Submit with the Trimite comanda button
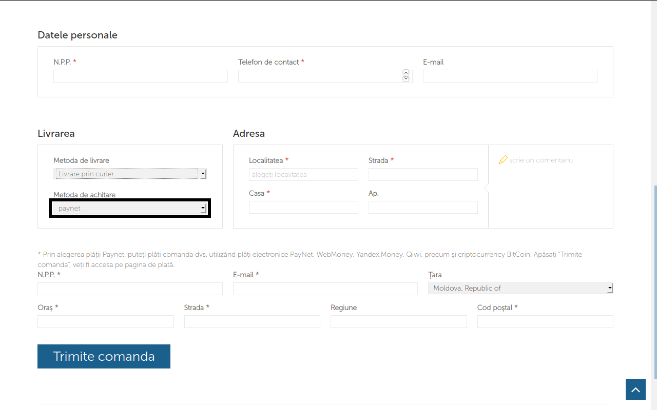Viewport: 657px width, 410px height. coord(104,356)
